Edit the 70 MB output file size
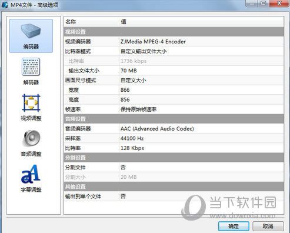Image resolution: width=290 pixels, height=233 pixels. pos(129,71)
